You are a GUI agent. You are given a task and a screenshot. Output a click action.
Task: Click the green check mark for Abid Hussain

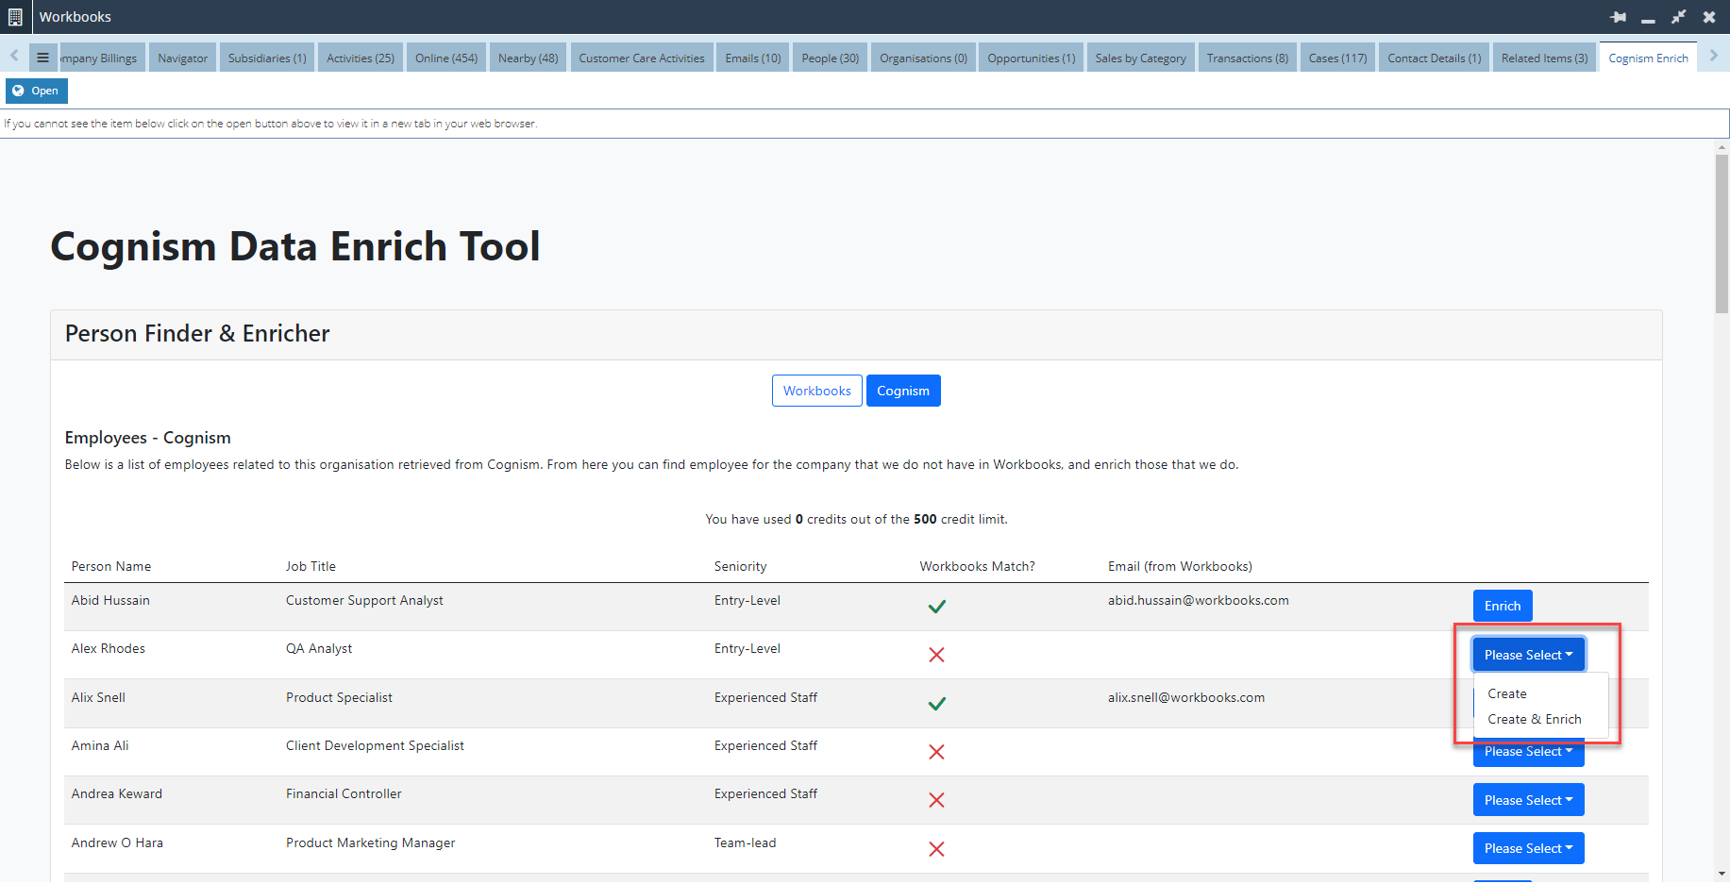click(936, 607)
